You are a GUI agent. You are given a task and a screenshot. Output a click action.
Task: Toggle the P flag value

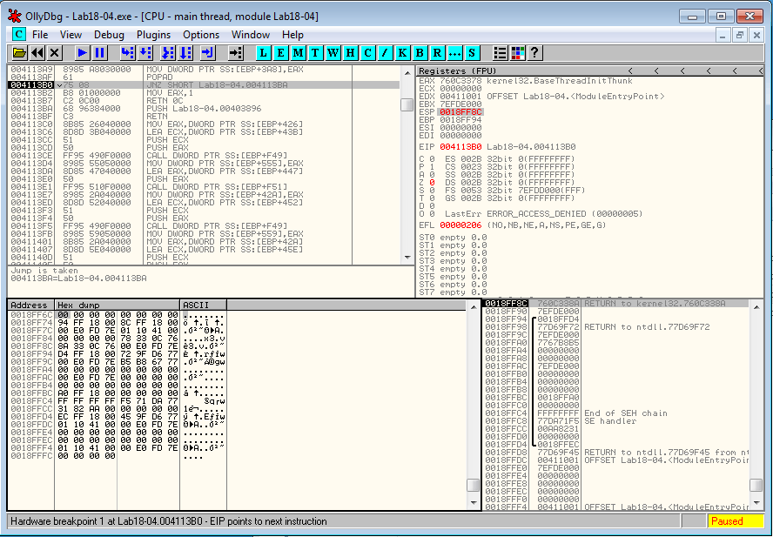[430, 166]
